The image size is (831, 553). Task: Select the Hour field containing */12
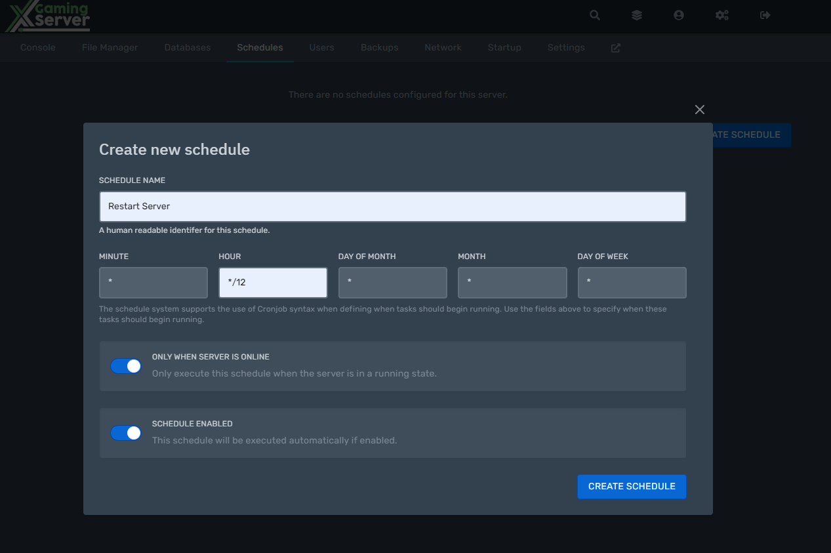pos(273,283)
